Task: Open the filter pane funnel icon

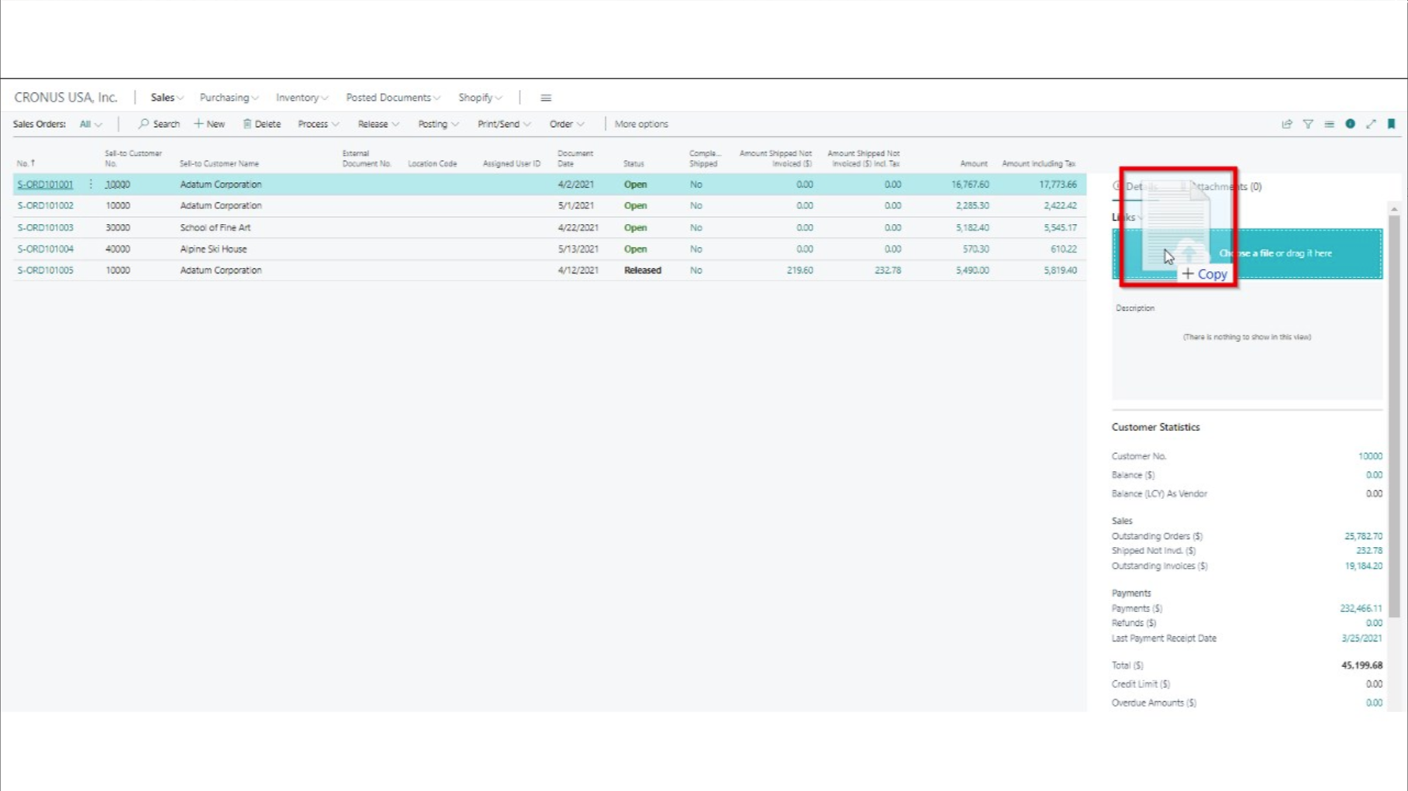Action: coord(1308,124)
